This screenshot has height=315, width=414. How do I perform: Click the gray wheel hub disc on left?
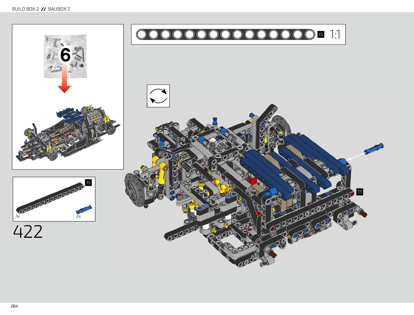coord(133,189)
